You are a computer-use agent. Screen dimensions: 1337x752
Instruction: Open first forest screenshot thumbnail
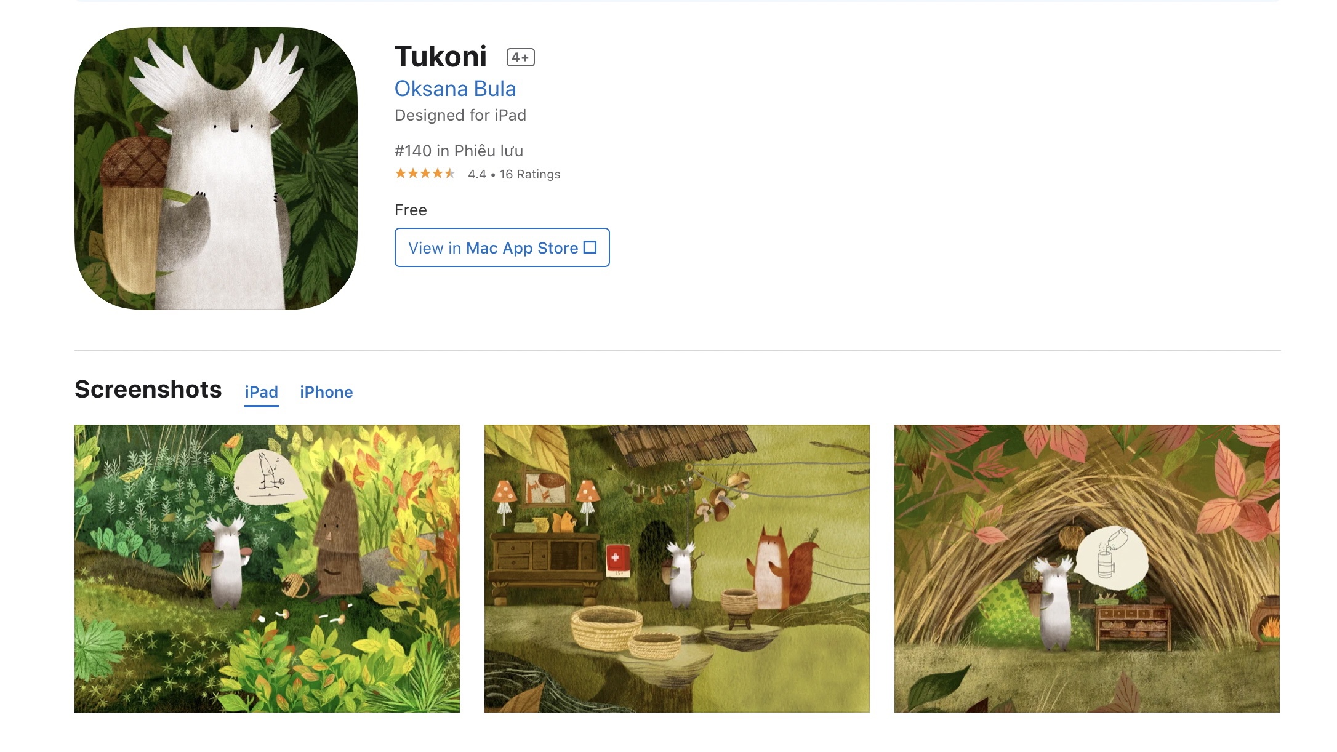point(267,569)
